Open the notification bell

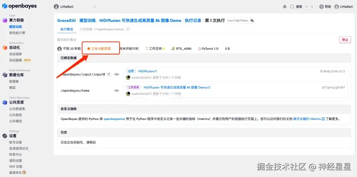(x=285, y=7)
